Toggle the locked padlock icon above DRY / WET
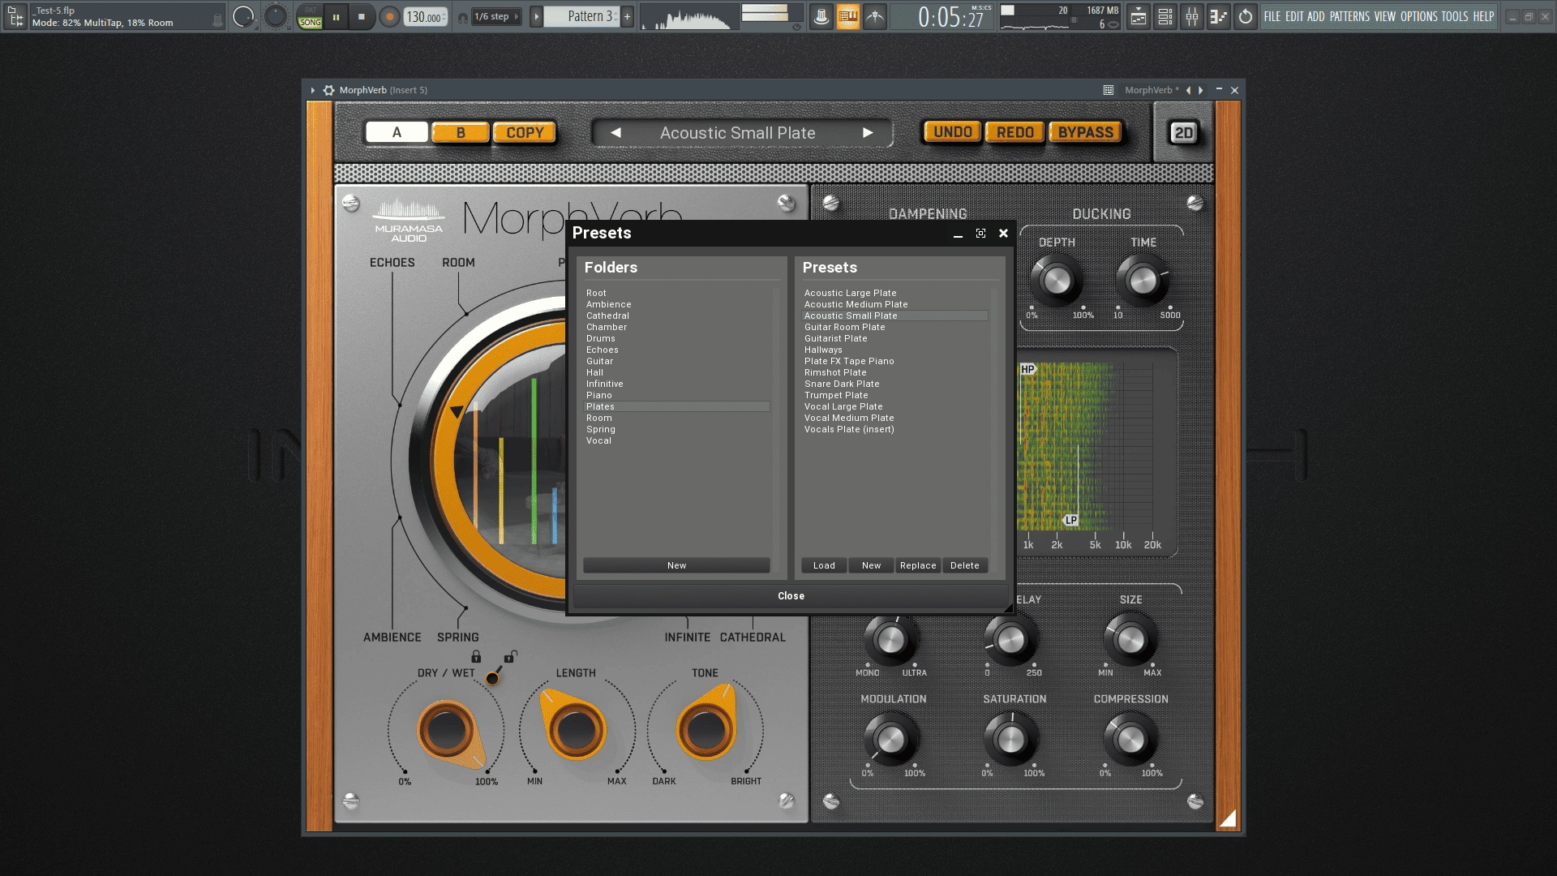The width and height of the screenshot is (1557, 876). click(476, 656)
